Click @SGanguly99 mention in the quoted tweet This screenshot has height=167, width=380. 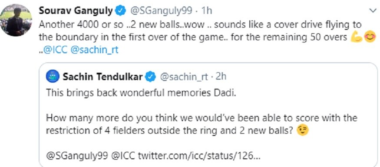(x=77, y=156)
